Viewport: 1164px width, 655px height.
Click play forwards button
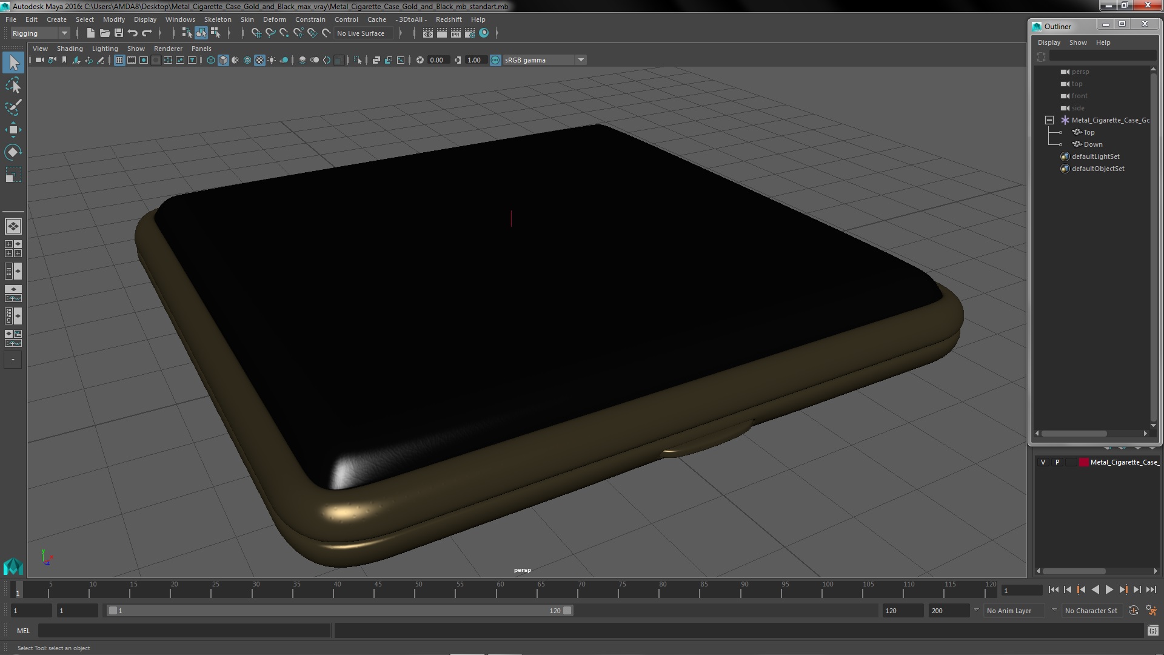(x=1109, y=589)
